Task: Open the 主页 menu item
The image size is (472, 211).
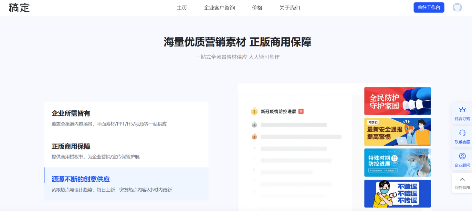Action: pos(182,8)
